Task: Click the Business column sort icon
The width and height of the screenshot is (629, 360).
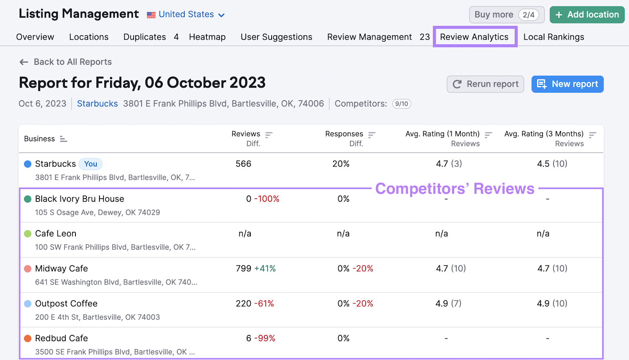Action: 63,139
